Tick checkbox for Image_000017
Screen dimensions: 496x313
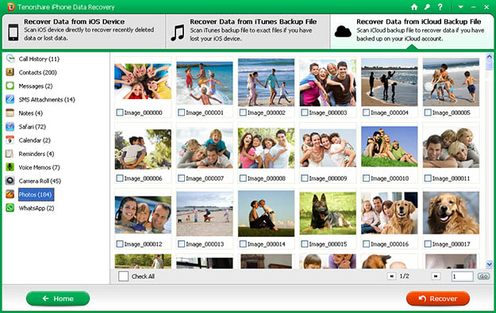pos(428,244)
